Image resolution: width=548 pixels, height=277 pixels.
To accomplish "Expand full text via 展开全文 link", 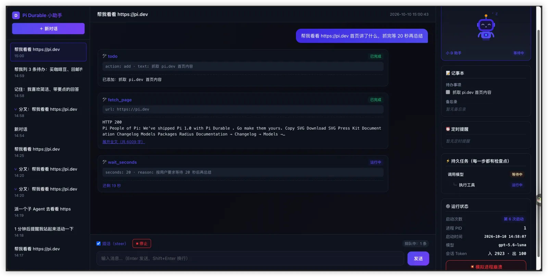I will coord(124,142).
